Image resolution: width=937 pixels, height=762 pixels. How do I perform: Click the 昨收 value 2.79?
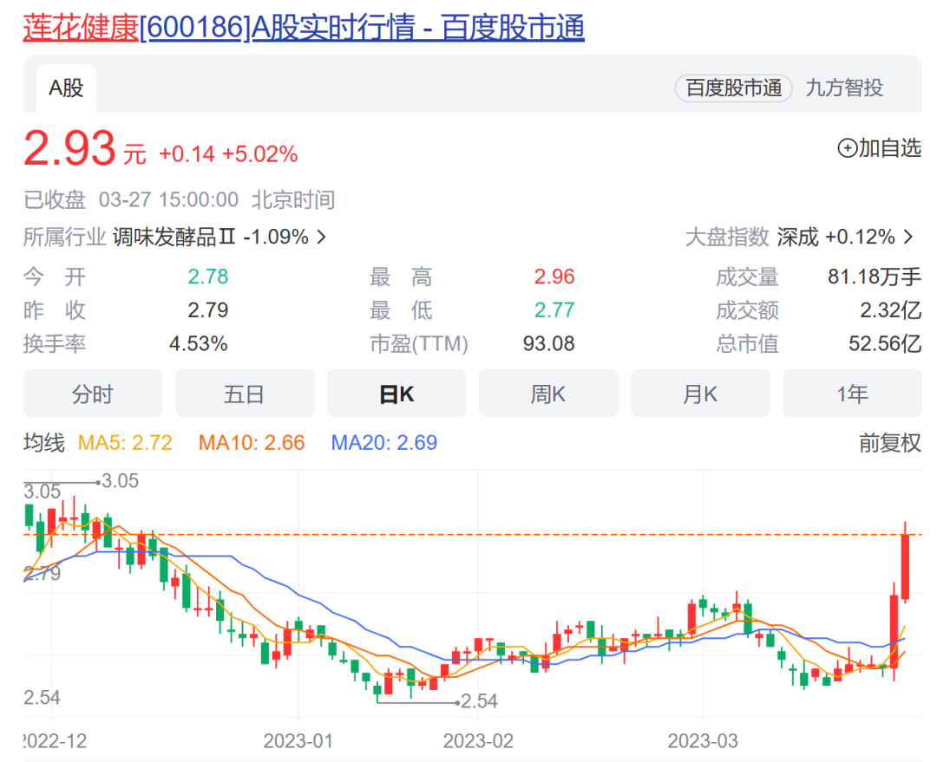click(x=208, y=310)
